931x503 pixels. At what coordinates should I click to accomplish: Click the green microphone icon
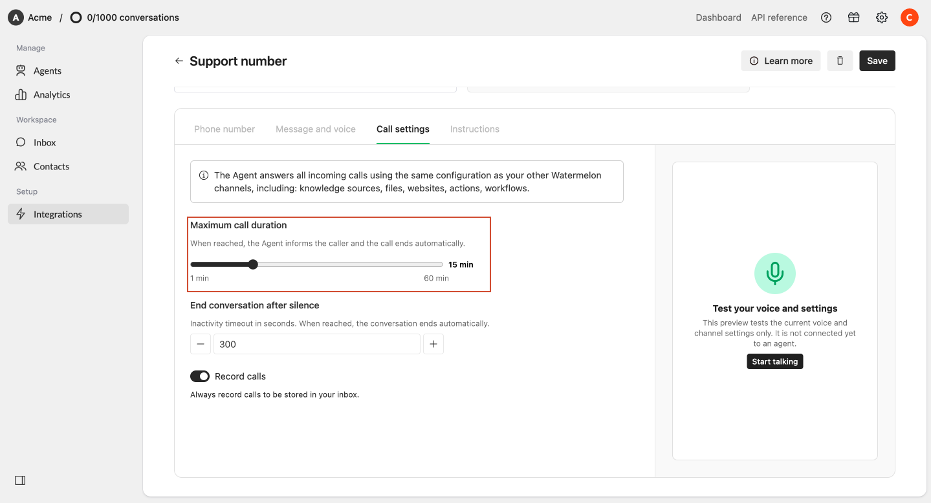pyautogui.click(x=775, y=273)
